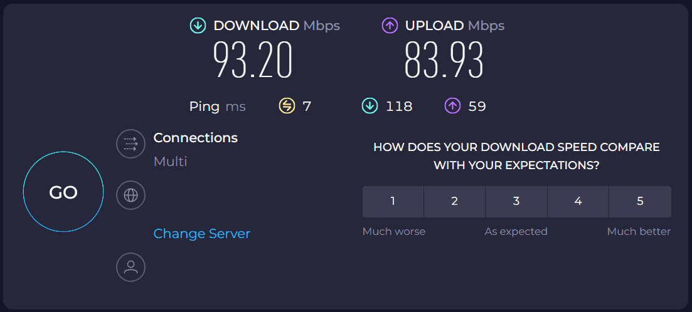Click the globe server icon
The height and width of the screenshot is (312, 692).
(x=130, y=195)
